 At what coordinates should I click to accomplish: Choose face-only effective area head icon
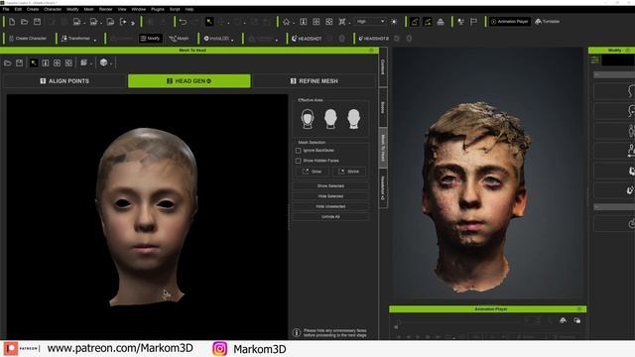[x=308, y=119]
